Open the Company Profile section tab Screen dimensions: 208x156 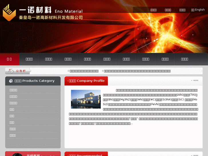86,81
